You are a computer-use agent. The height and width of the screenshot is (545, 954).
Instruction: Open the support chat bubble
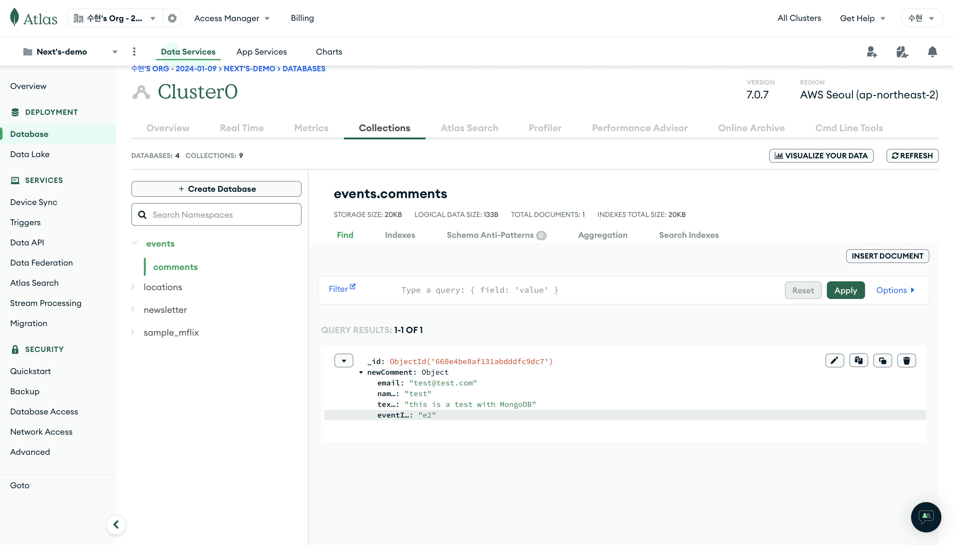(926, 517)
